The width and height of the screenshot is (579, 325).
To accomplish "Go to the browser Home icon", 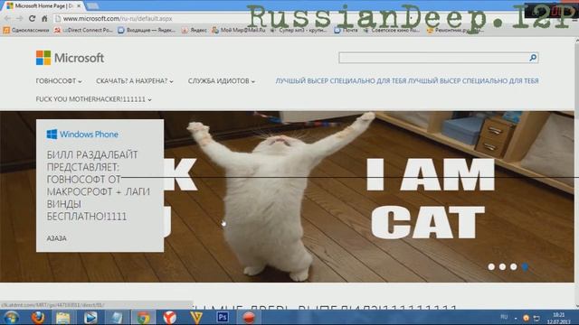I will [44, 18].
